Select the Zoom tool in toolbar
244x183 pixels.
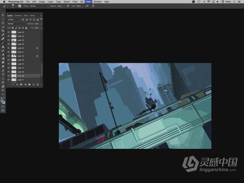3,90
